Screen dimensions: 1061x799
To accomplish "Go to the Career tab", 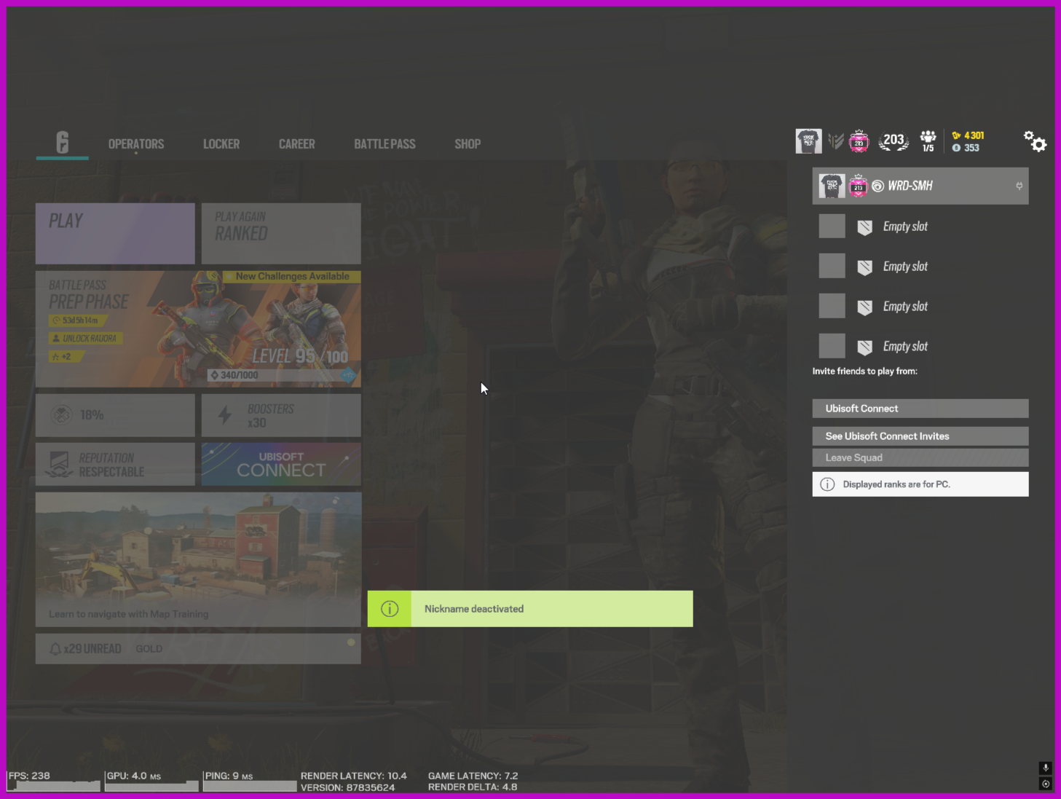I will pyautogui.click(x=297, y=144).
